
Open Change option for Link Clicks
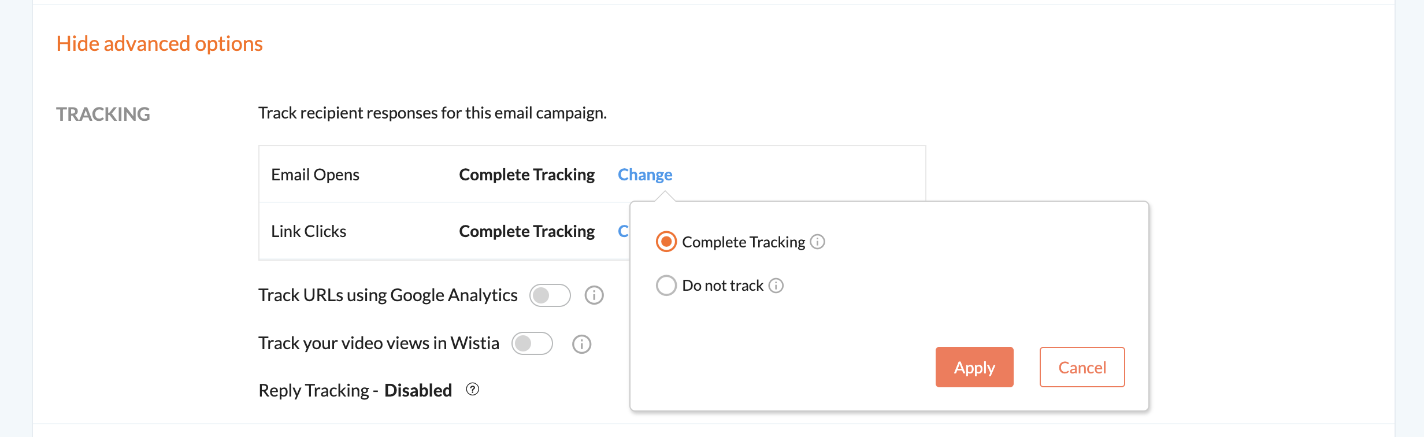pyautogui.click(x=623, y=231)
